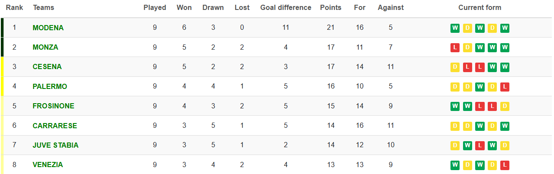
Task: Click Modena's first green W form badge
Action: [455, 28]
